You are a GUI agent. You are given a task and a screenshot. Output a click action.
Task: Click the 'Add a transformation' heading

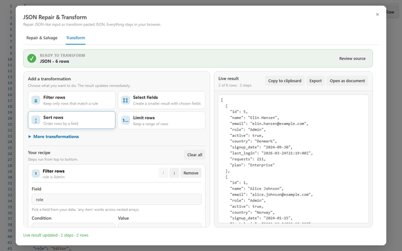pos(49,79)
